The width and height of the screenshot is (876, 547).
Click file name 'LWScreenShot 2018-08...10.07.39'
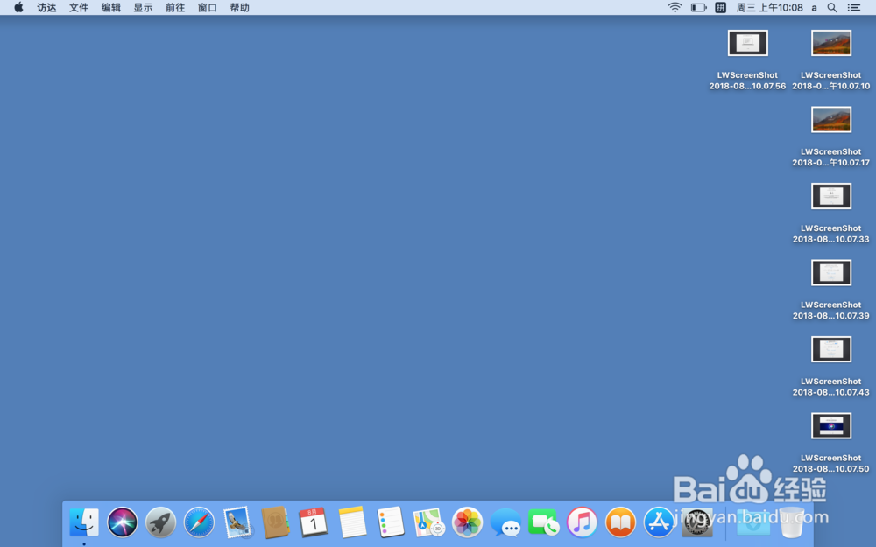click(830, 310)
